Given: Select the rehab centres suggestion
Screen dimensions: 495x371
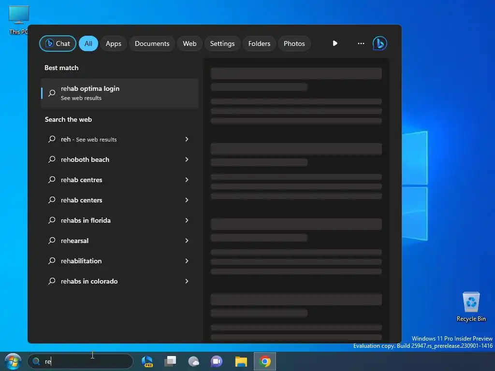Looking at the screenshot, I should [120, 180].
